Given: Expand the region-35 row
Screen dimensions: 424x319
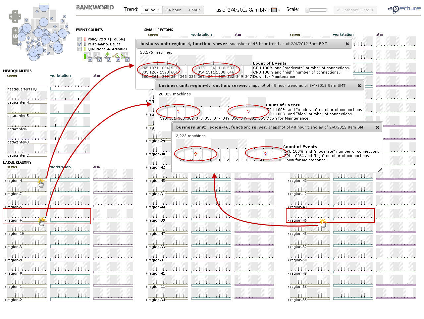Looking at the screenshot, I should (x=289, y=300).
